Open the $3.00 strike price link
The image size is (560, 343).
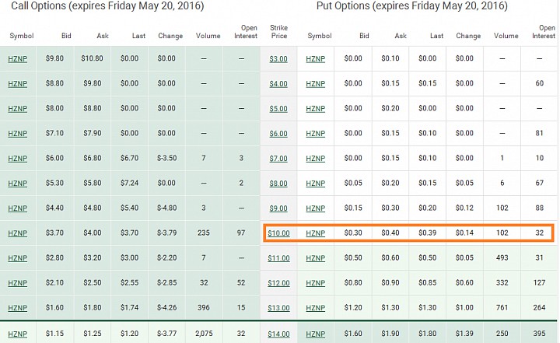tap(278, 58)
